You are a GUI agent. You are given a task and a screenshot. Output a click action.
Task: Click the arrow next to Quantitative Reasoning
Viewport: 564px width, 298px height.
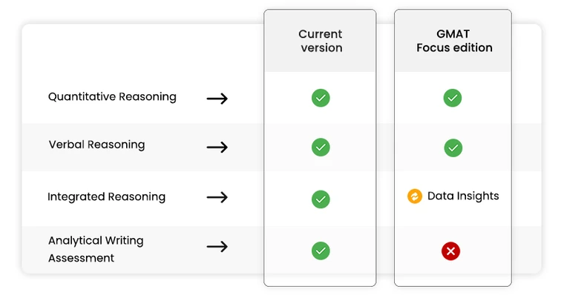(217, 98)
